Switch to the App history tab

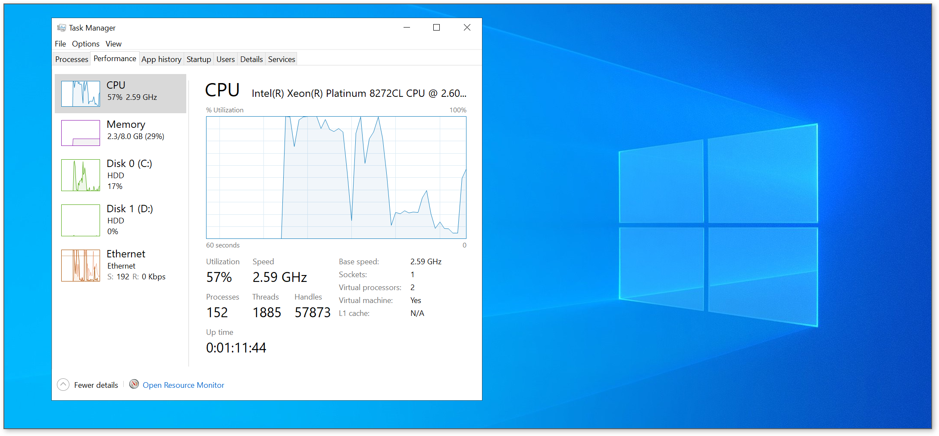click(161, 59)
